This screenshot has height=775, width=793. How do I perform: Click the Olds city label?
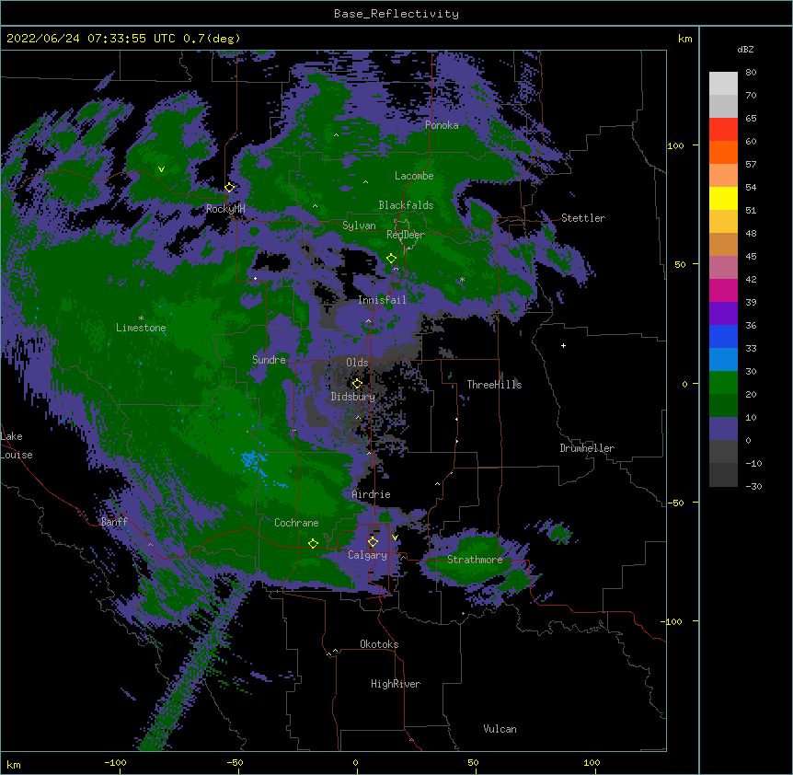point(357,363)
